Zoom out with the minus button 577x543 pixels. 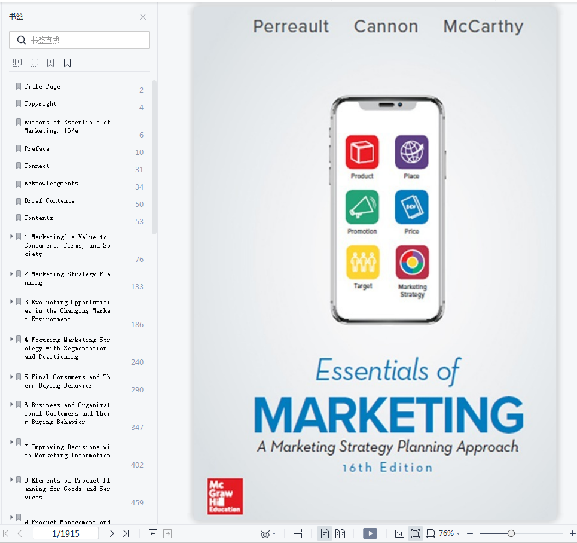coord(470,533)
